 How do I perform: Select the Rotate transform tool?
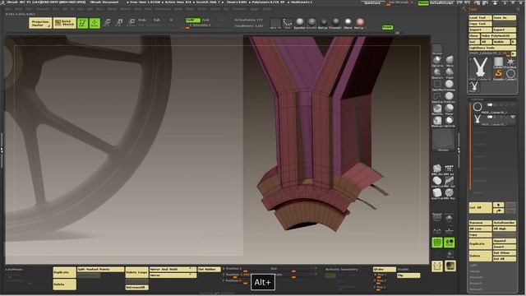[131, 22]
